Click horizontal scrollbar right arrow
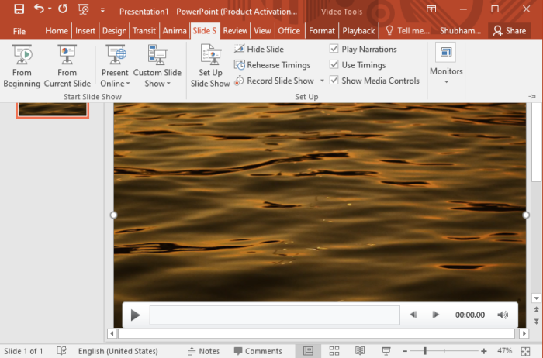 click(x=524, y=334)
